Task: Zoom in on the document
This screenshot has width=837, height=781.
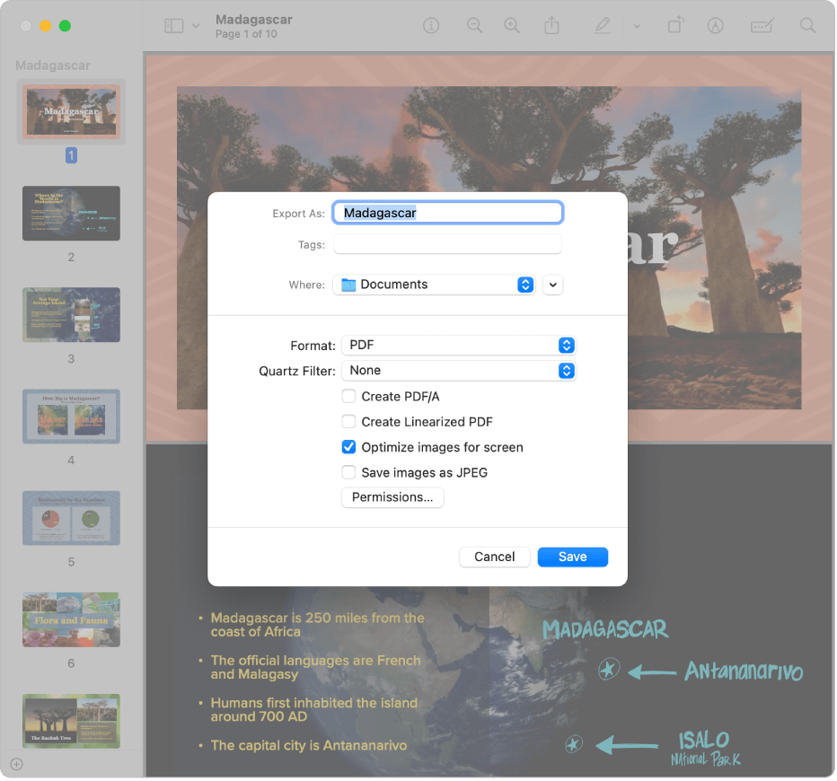Action: tap(512, 25)
